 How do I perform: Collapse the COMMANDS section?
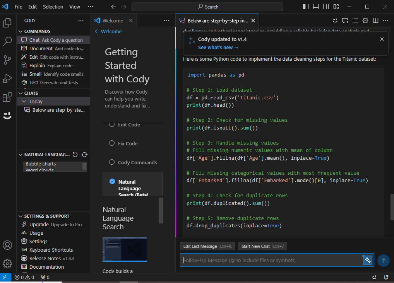tap(21, 31)
